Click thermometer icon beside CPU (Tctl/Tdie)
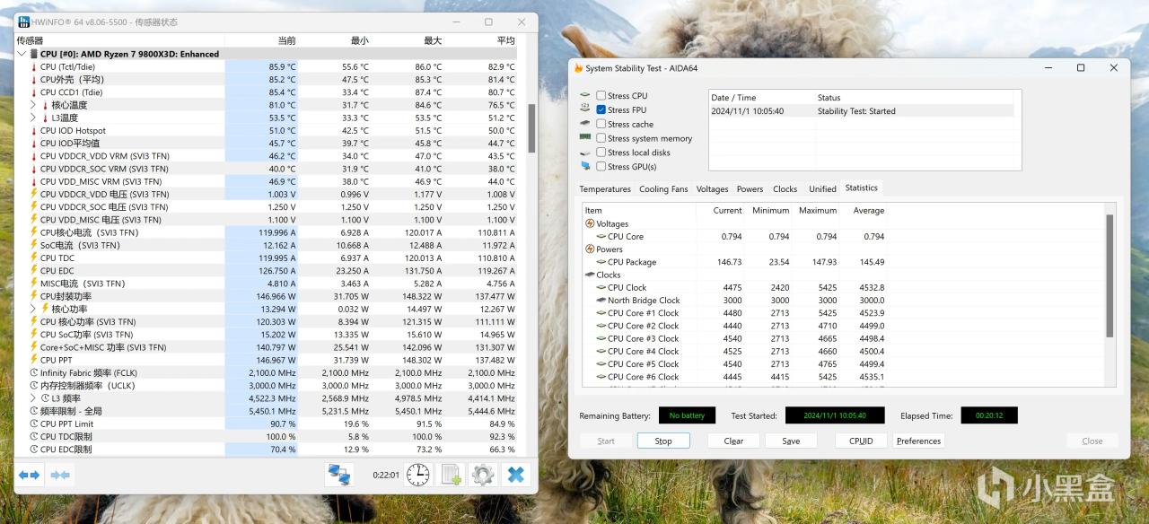 tap(34, 67)
